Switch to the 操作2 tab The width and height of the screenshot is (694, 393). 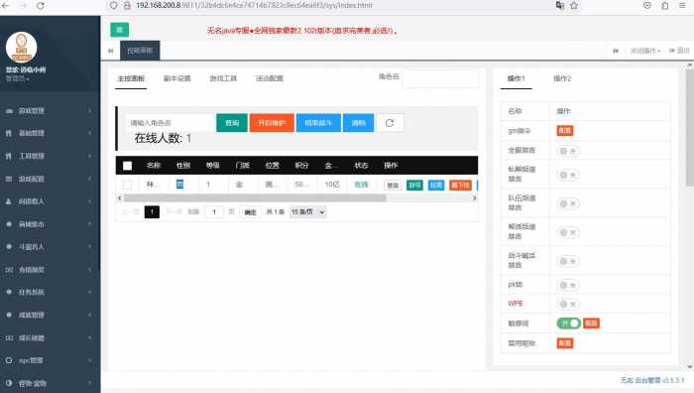tap(562, 78)
